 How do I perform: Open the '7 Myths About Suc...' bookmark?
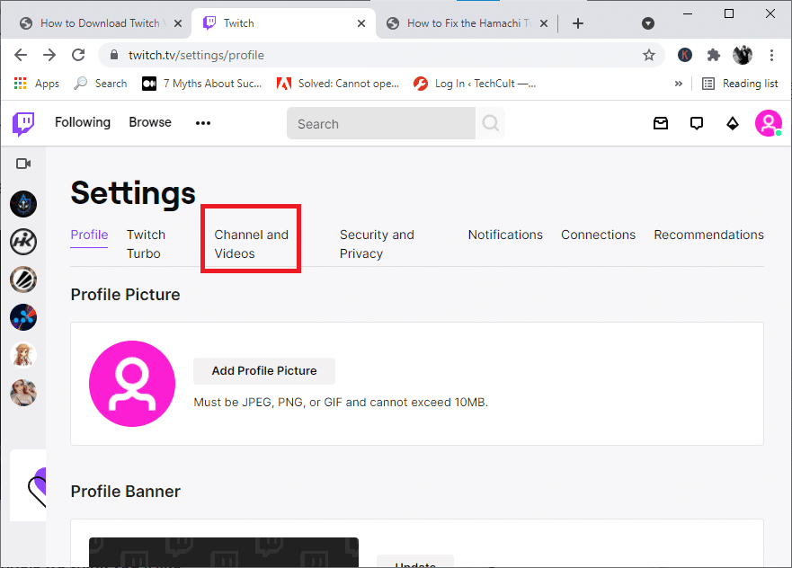tap(202, 84)
